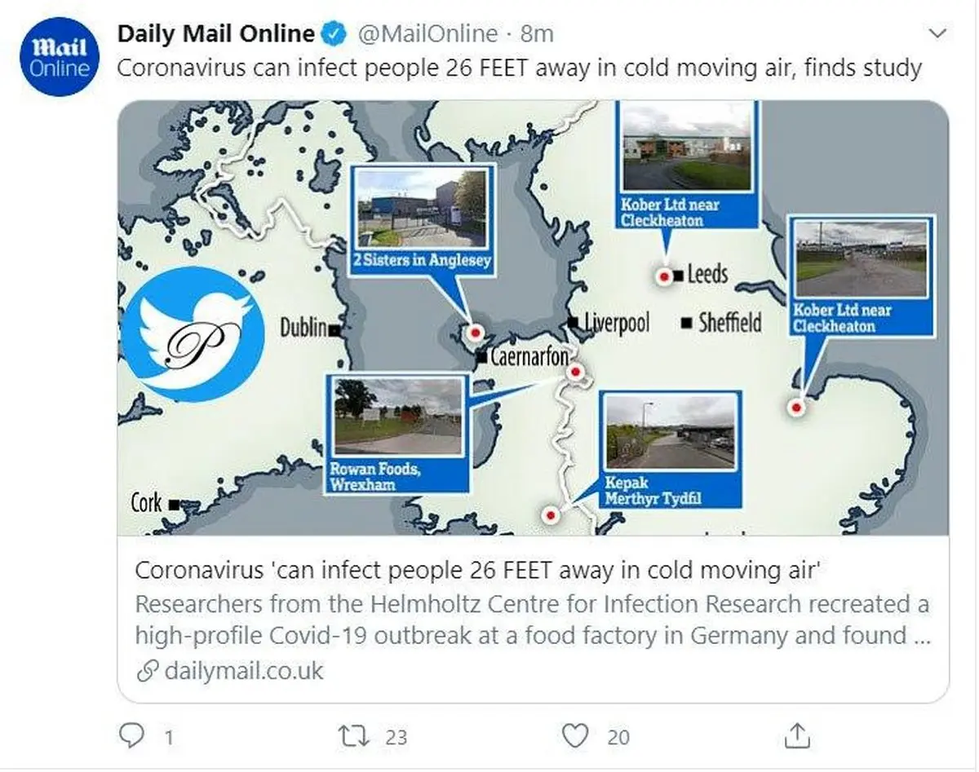Open the dailymail.co.uk link
Image resolution: width=979 pixels, height=772 pixels.
tap(243, 671)
